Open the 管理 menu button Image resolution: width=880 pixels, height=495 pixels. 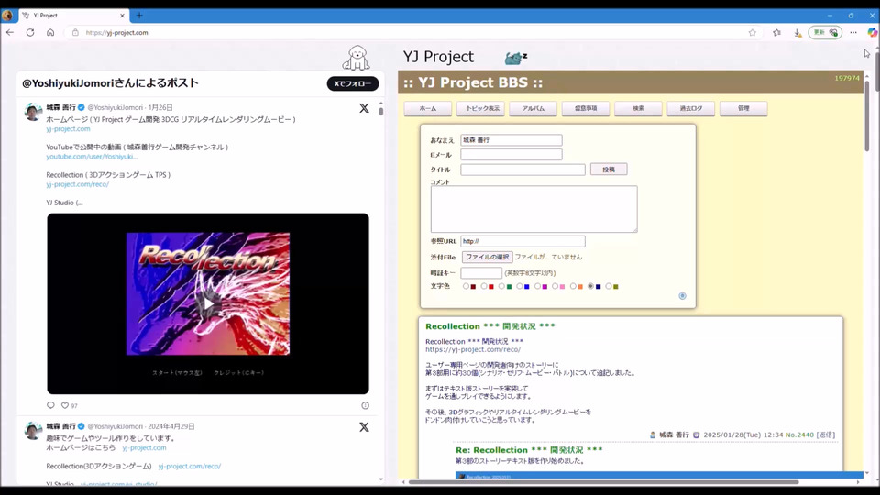(743, 108)
